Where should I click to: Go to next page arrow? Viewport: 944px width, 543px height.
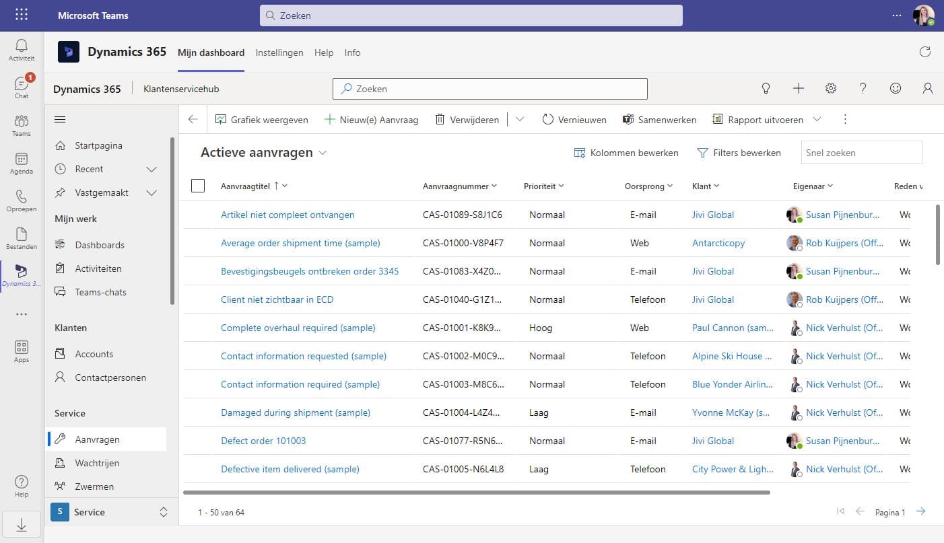921,511
